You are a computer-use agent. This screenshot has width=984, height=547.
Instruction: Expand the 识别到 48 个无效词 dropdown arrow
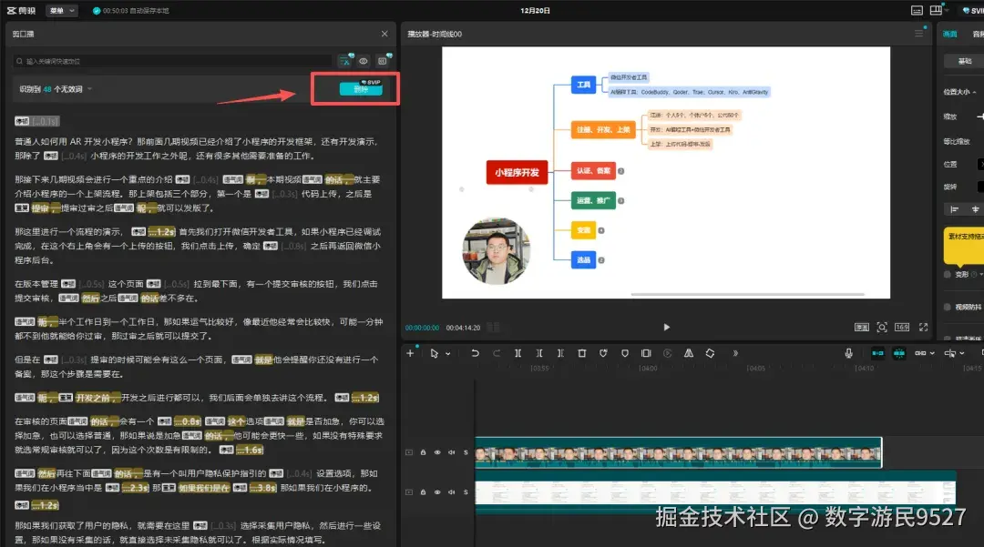tap(89, 89)
